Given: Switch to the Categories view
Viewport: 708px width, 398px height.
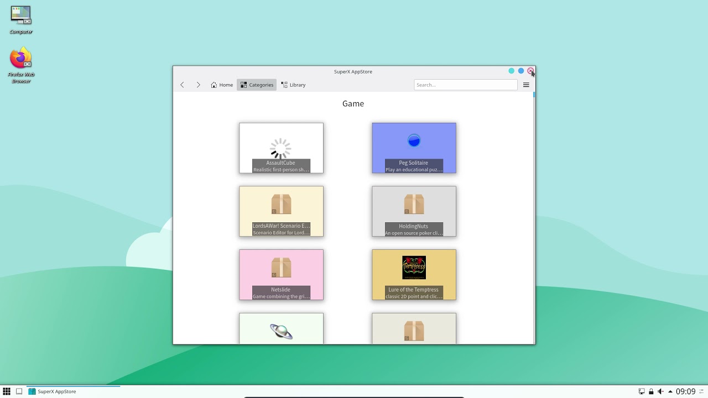Looking at the screenshot, I should (257, 85).
